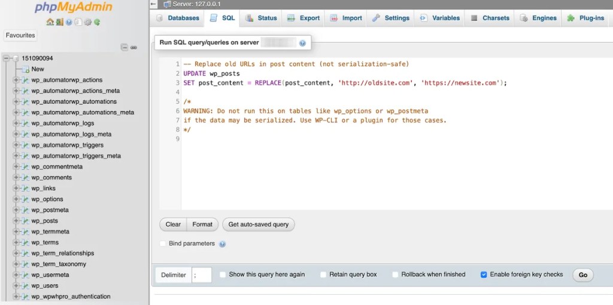The width and height of the screenshot is (613, 305).
Task: Open the Plug-ins tab
Action: click(x=585, y=18)
